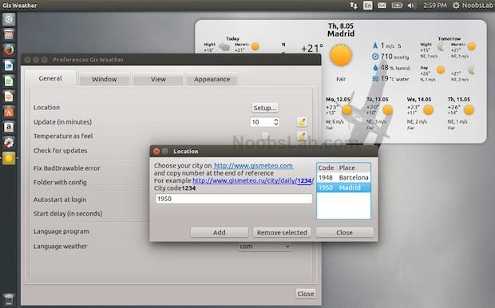Select the Gis Weather launcher icon

click(x=9, y=158)
